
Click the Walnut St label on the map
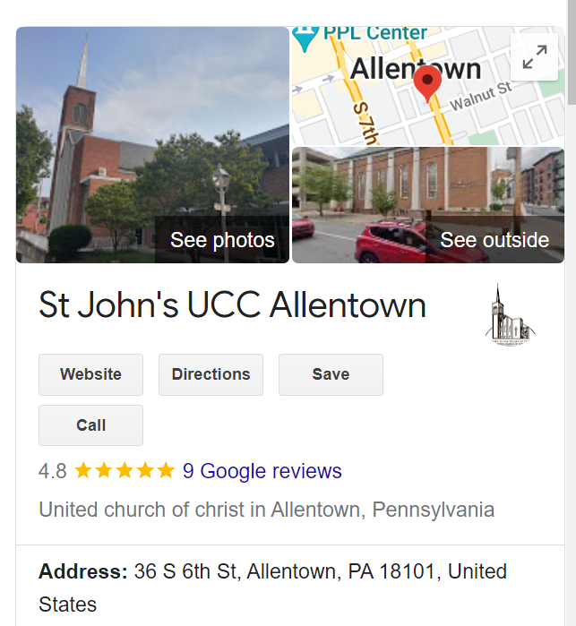481,96
